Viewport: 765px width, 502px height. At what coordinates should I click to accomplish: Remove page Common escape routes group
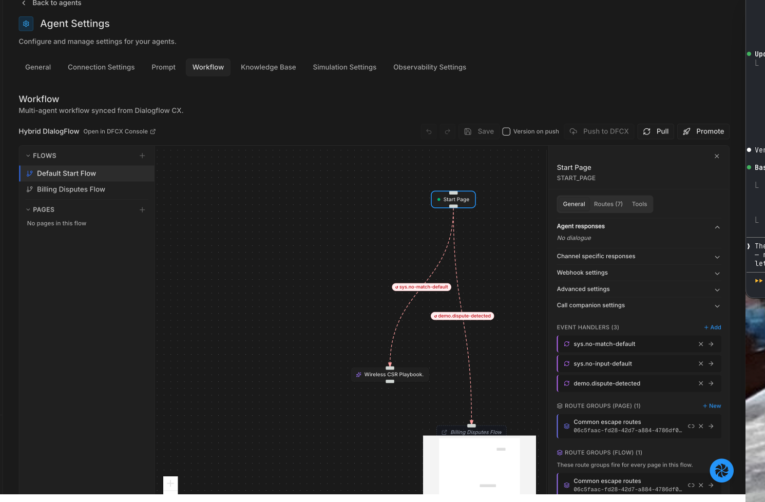click(x=701, y=426)
